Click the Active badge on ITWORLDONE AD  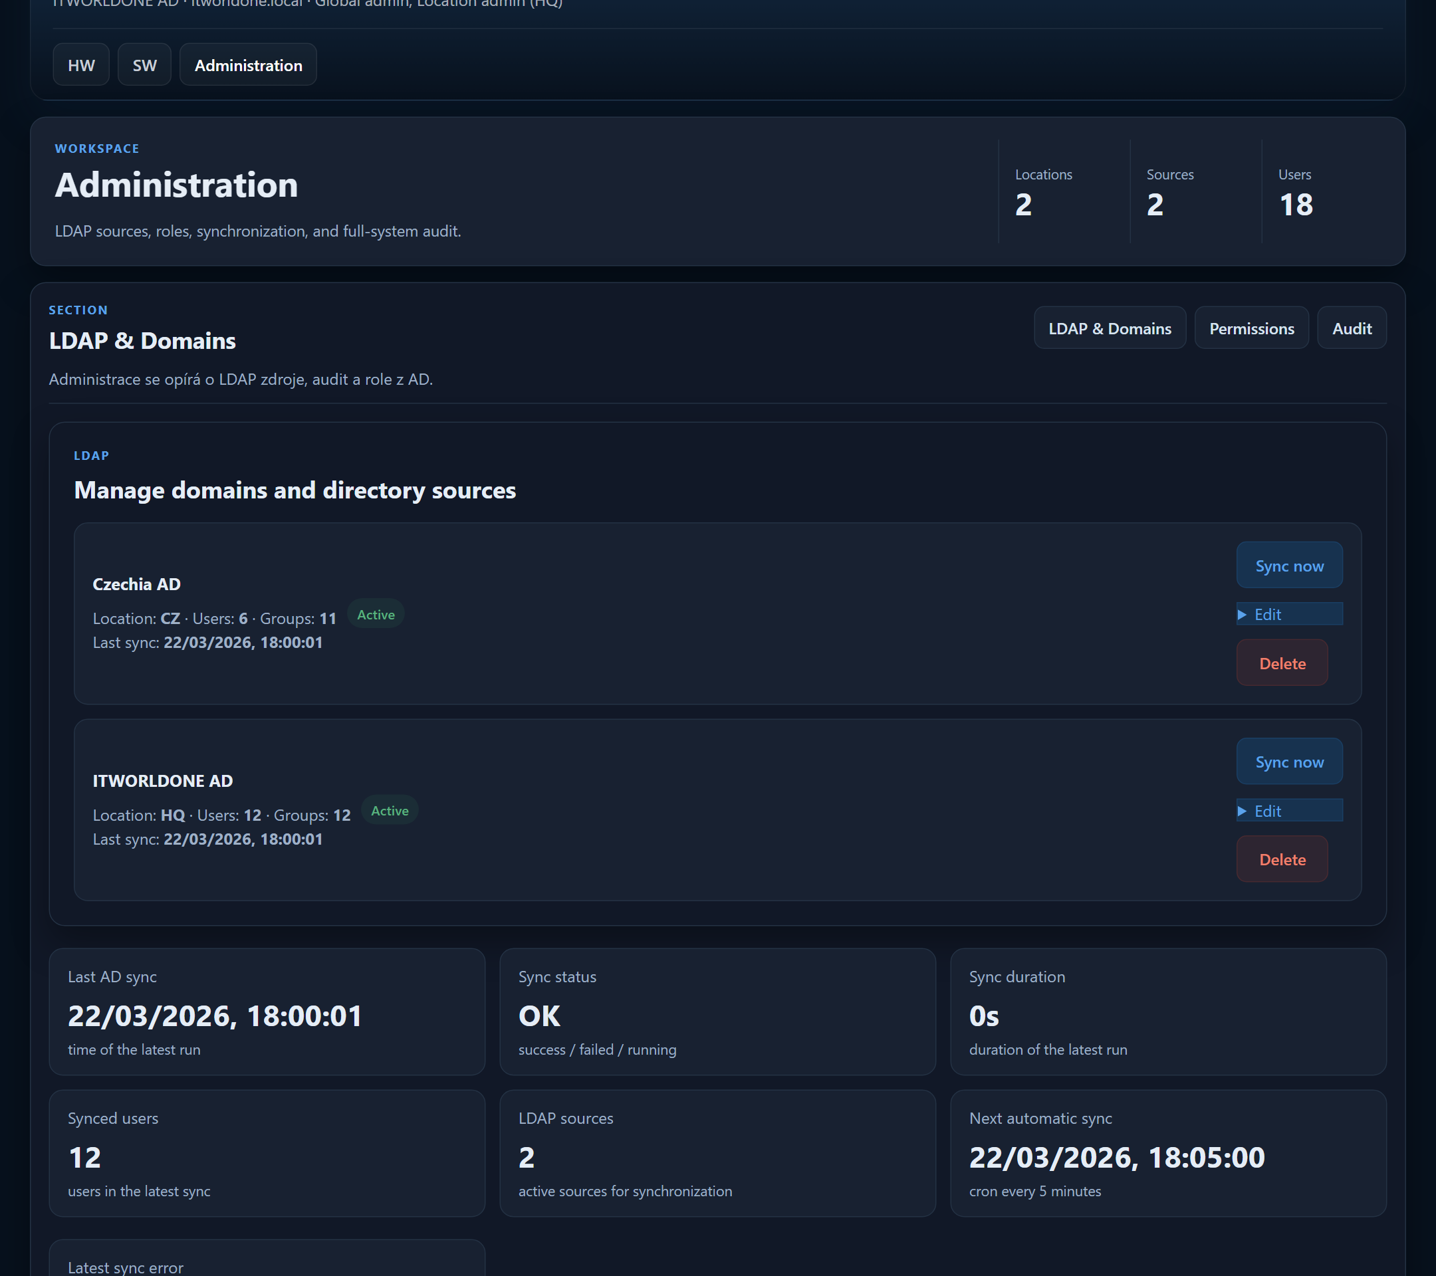click(x=389, y=810)
